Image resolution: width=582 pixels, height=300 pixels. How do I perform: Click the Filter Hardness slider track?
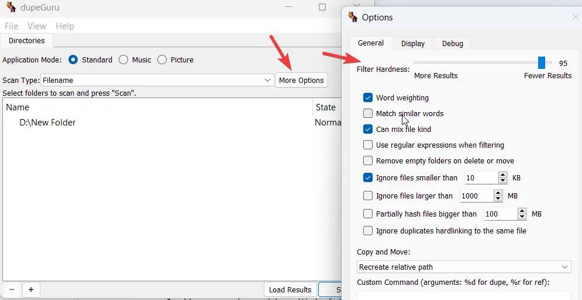[x=483, y=62]
